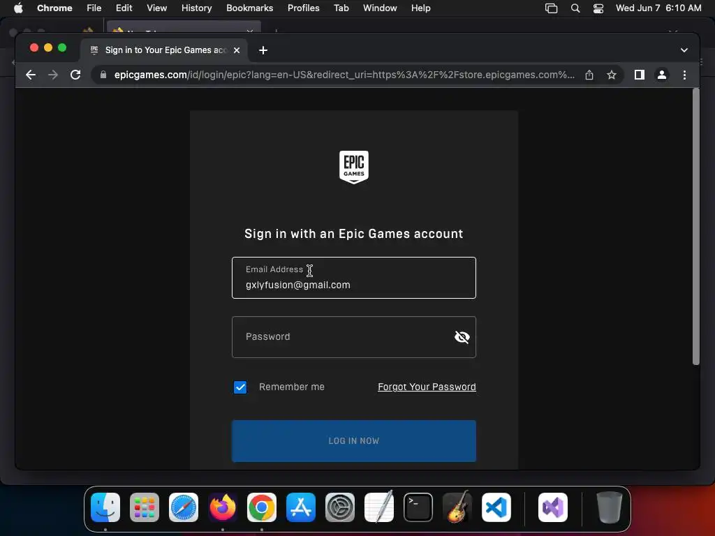Screen dimensions: 715x536
Task: Open the Chrome profile avatar
Action: click(x=662, y=75)
